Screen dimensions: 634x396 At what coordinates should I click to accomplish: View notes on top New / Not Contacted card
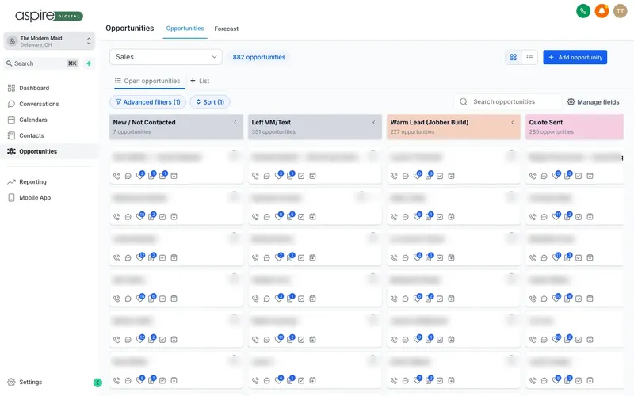[151, 175]
